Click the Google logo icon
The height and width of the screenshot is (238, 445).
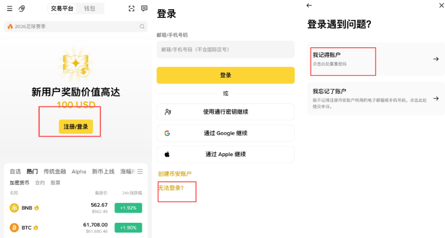(167, 133)
